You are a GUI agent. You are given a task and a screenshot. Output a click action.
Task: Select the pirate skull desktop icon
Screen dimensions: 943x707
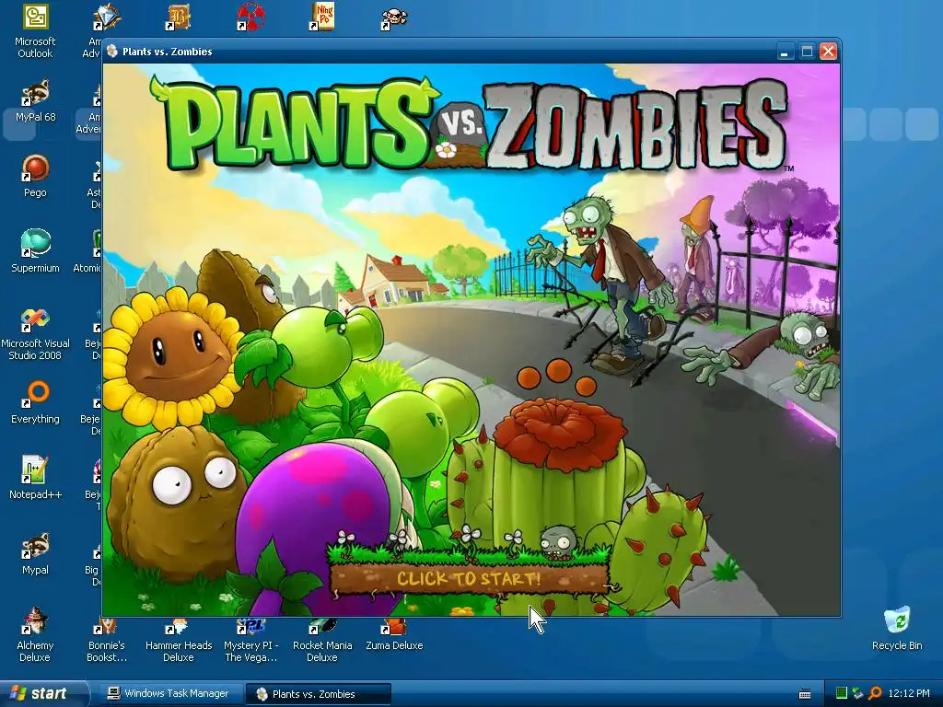394,18
